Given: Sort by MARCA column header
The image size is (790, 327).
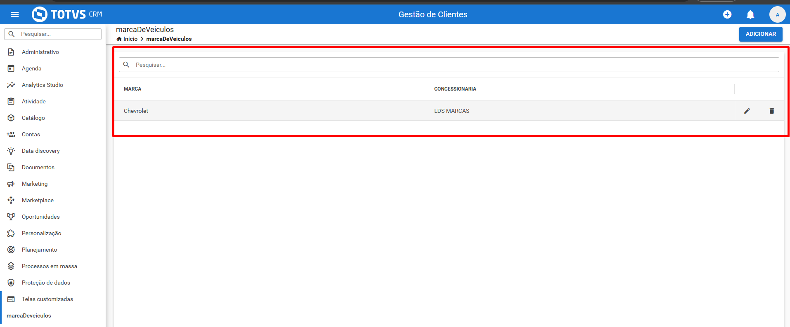Looking at the screenshot, I should click(x=132, y=89).
